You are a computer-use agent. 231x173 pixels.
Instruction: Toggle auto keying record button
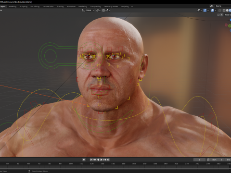[x=84, y=160]
